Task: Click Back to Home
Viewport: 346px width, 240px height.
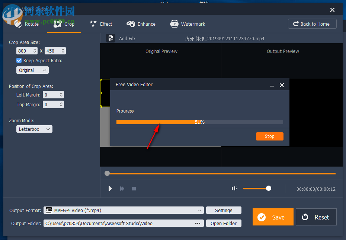Action: [312, 23]
